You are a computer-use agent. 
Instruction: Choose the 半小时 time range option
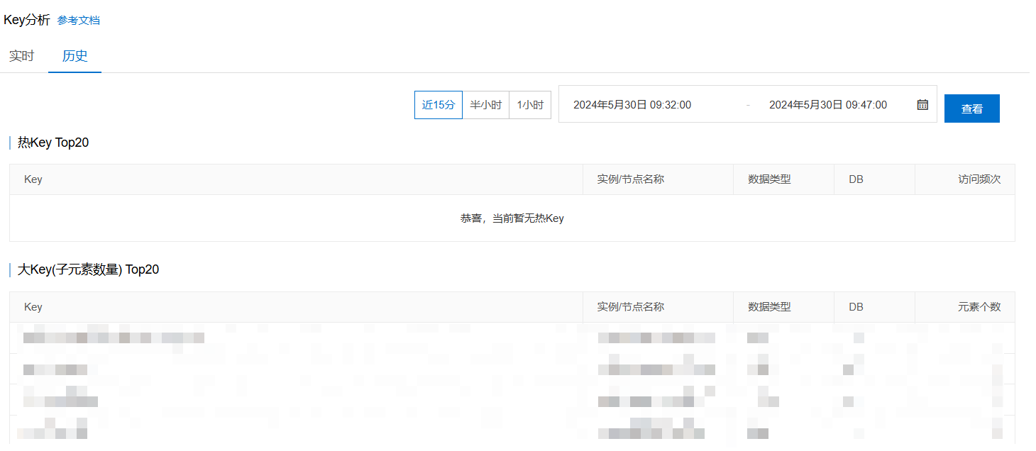(485, 105)
